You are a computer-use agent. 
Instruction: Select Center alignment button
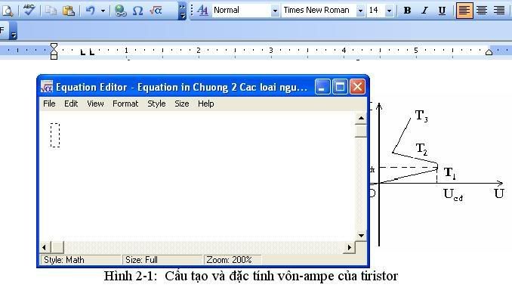click(482, 11)
